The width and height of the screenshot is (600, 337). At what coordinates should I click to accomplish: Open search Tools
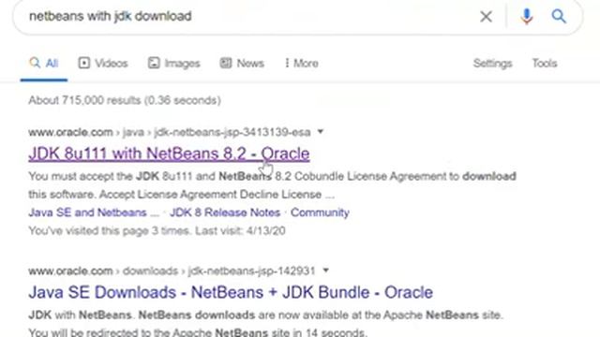pyautogui.click(x=545, y=63)
